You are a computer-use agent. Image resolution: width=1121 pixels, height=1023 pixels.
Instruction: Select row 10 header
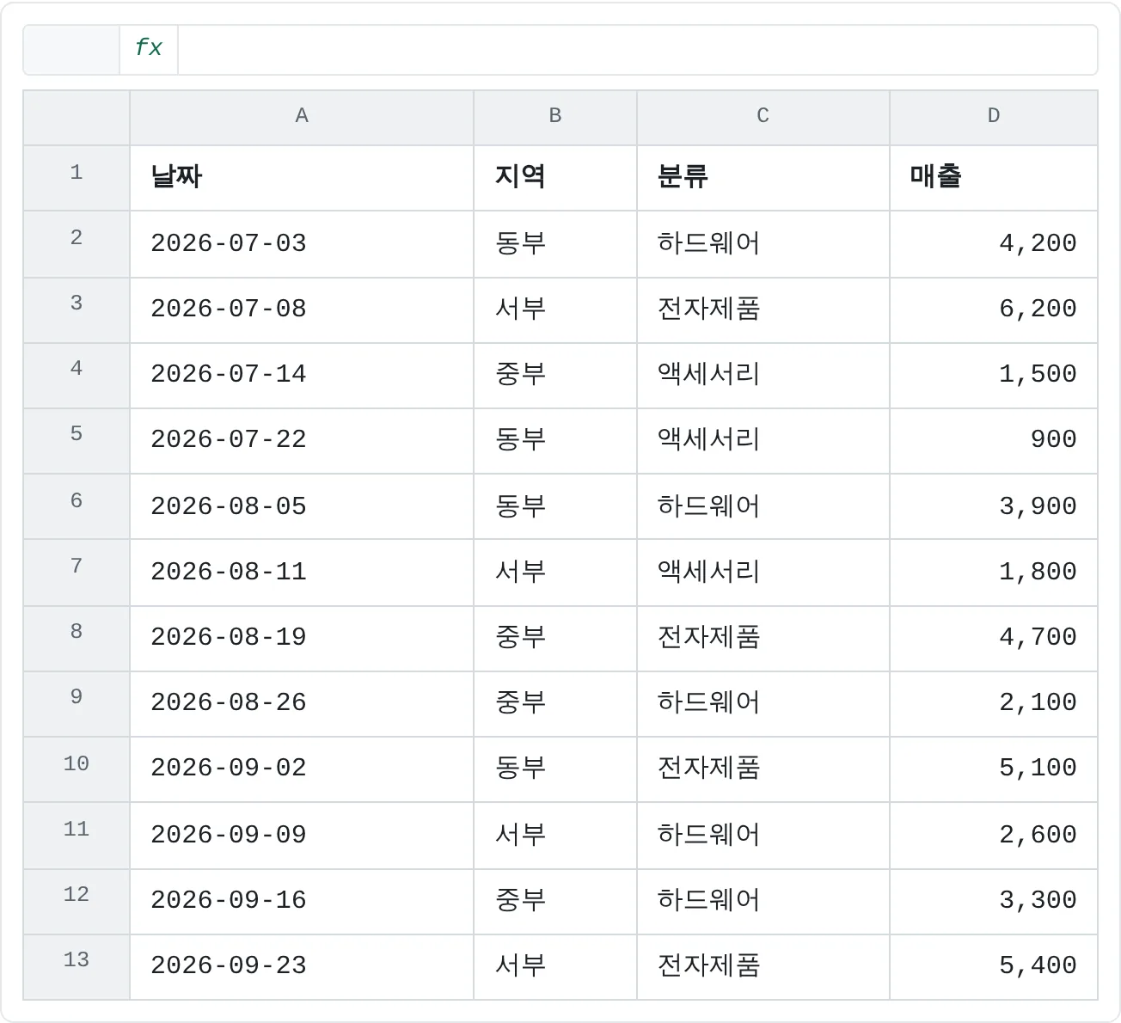(77, 769)
